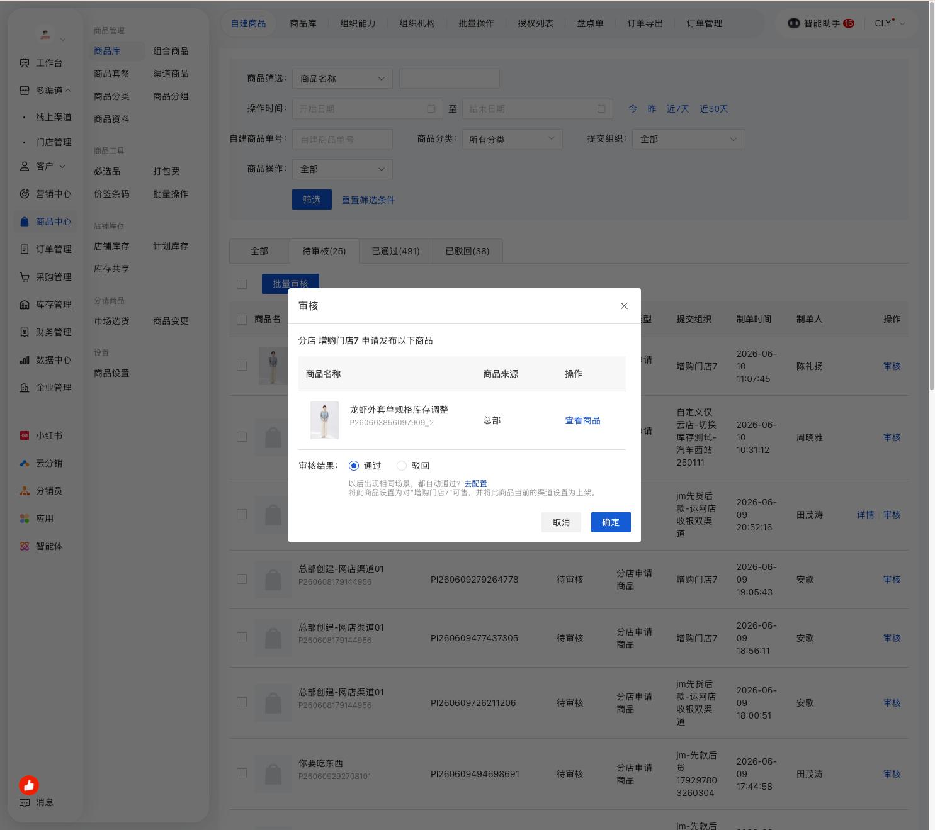Click the red thumbs-up feedback icon

coord(29,785)
